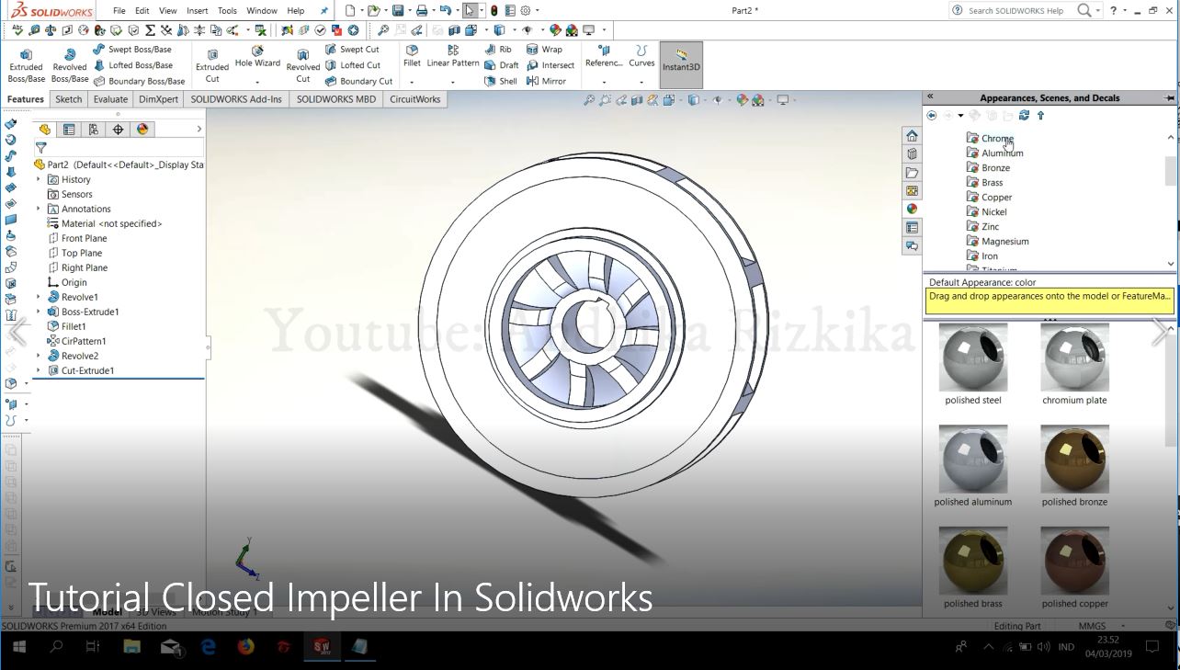
Task: Switch to the Evaluate tab
Action: click(110, 99)
